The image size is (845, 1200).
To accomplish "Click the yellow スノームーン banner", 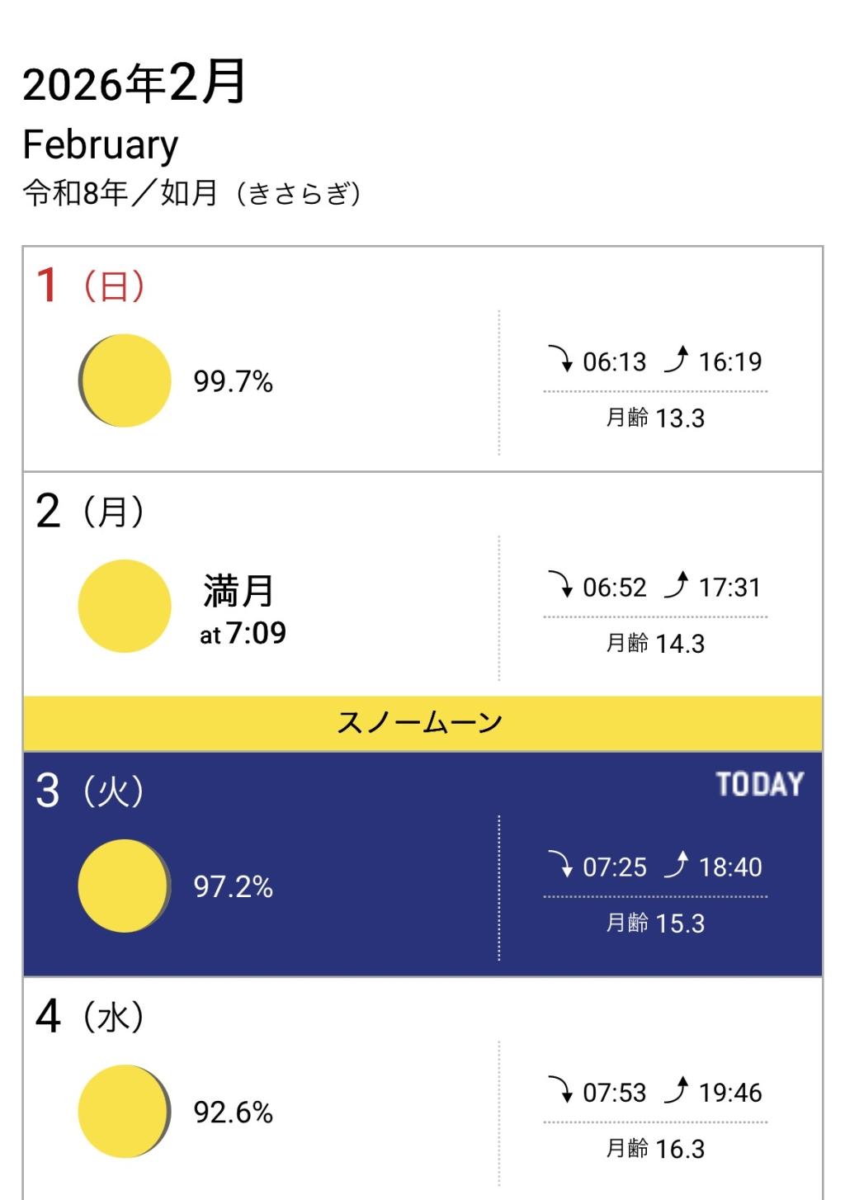I will click(x=422, y=723).
